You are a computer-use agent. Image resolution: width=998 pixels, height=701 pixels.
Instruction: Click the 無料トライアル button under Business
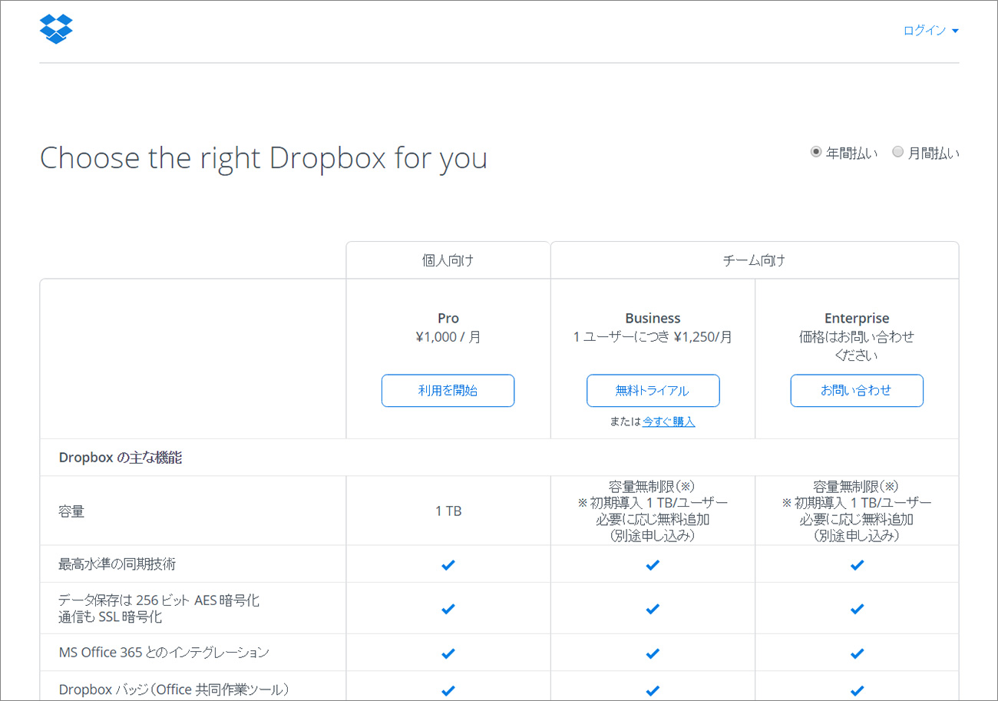pos(653,390)
